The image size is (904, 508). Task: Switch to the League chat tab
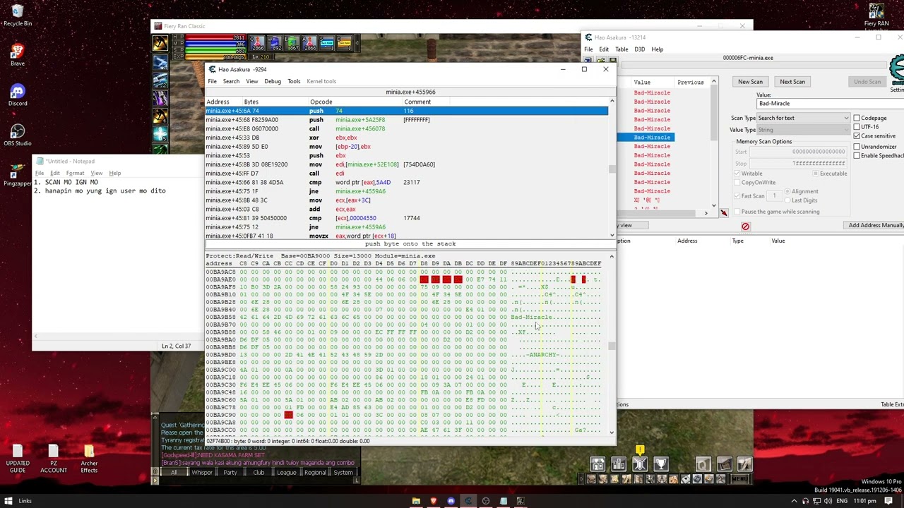286,473
